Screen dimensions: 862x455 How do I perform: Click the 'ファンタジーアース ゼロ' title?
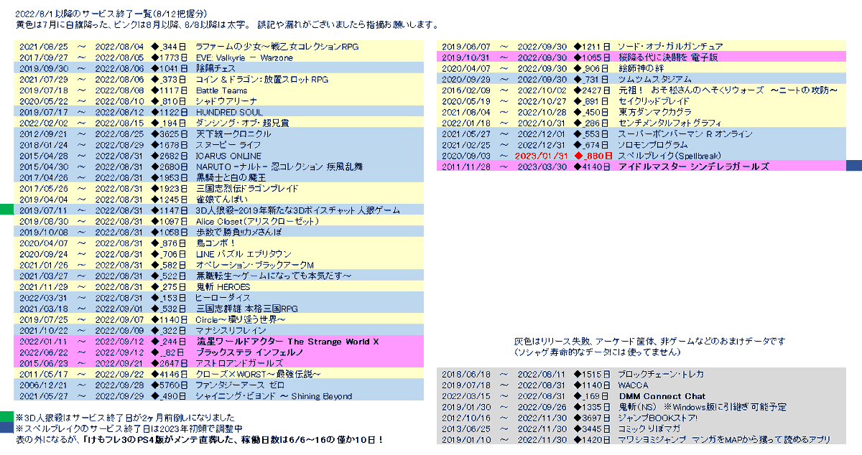pyautogui.click(x=240, y=385)
